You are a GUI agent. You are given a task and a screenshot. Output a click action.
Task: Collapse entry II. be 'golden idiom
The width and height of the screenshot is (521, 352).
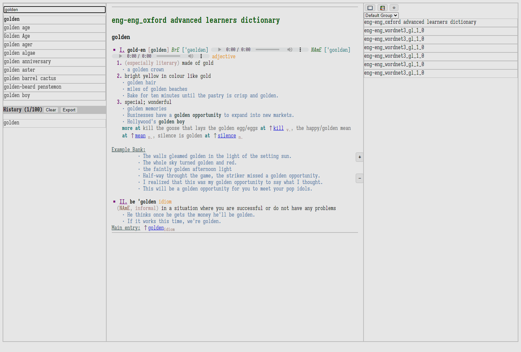tap(123, 202)
